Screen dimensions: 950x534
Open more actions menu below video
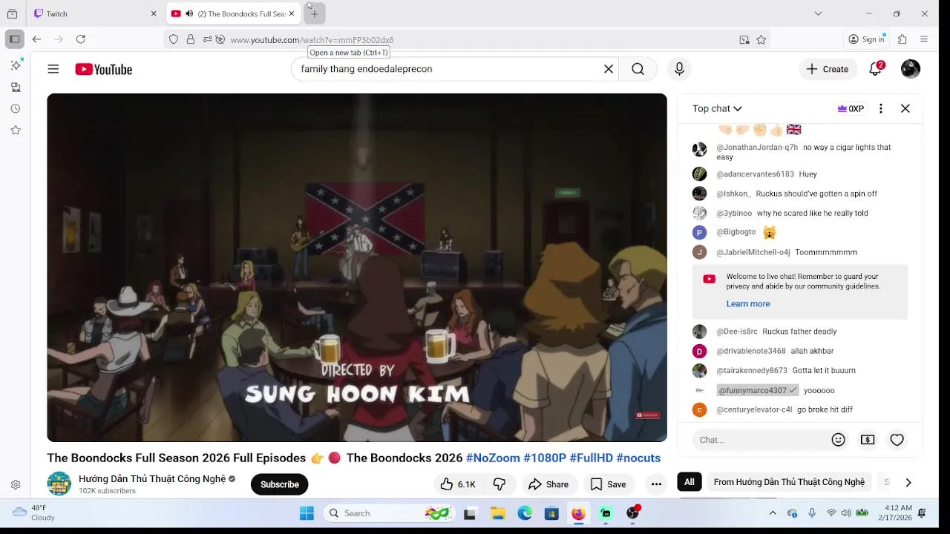pos(656,484)
